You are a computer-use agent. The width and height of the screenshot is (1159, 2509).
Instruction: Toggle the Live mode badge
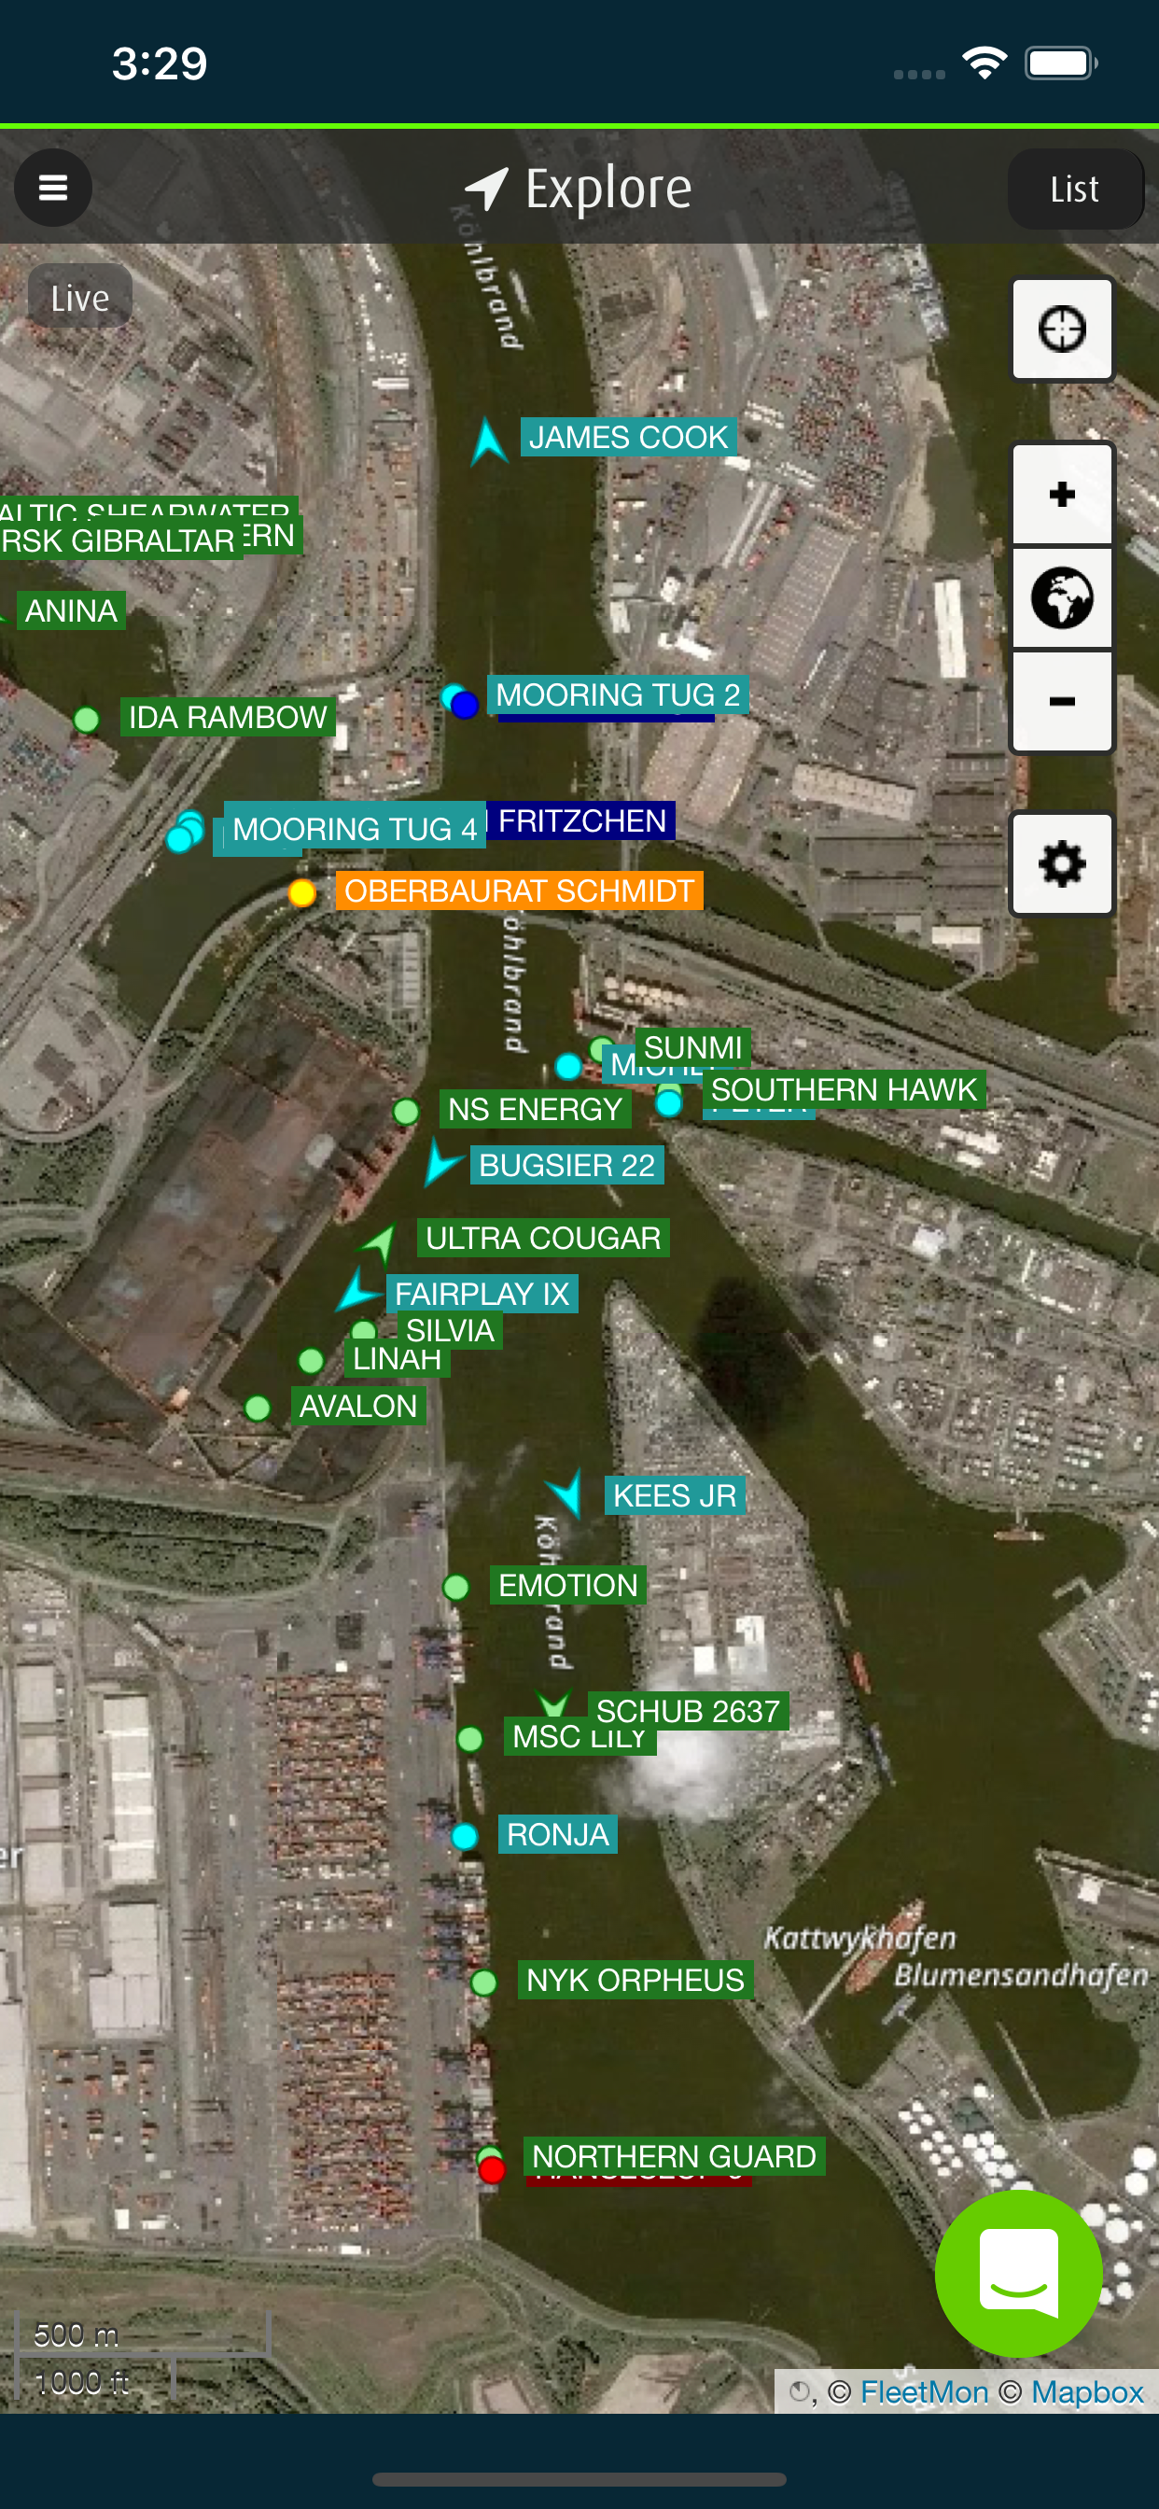(x=80, y=297)
